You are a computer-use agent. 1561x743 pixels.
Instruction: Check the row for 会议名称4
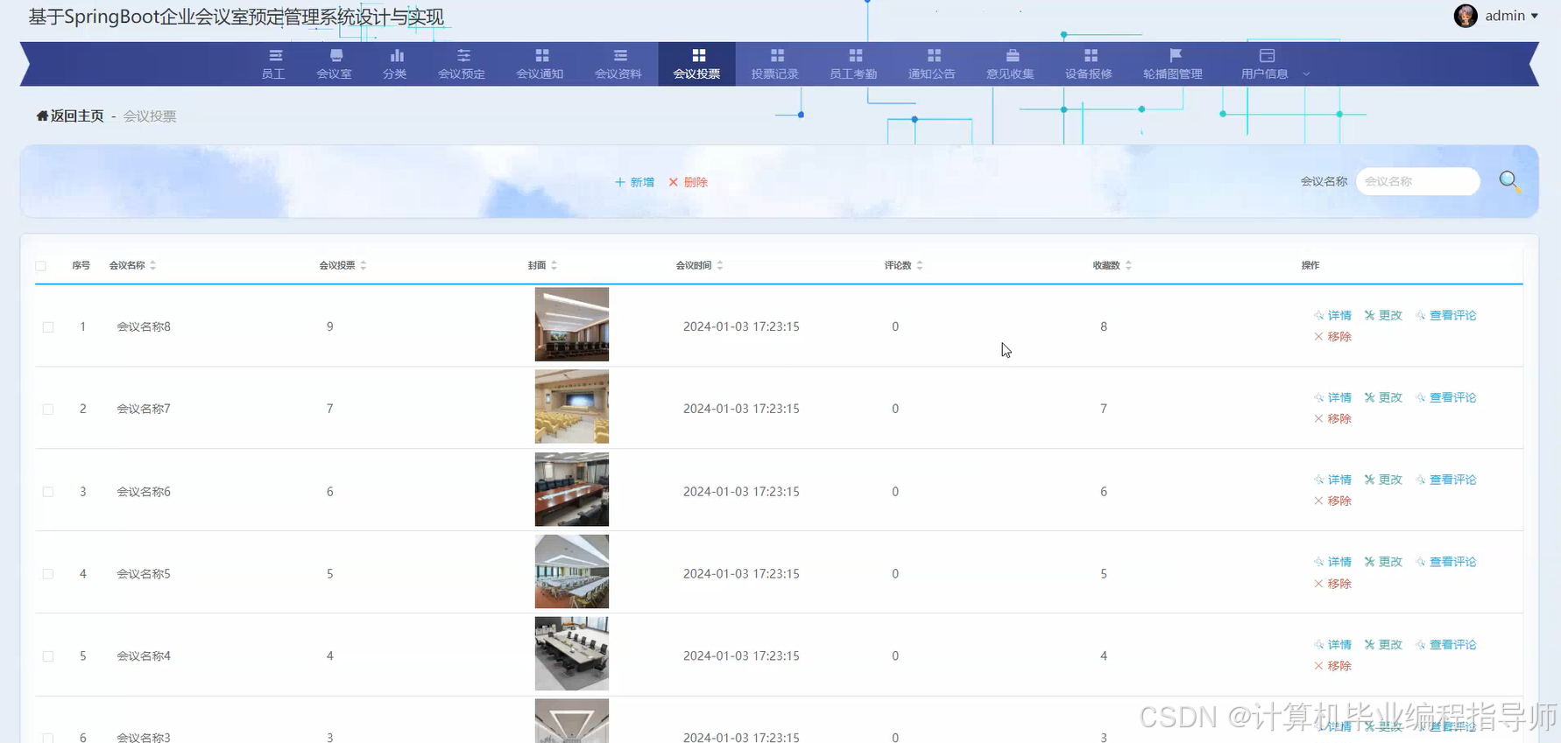tap(48, 656)
